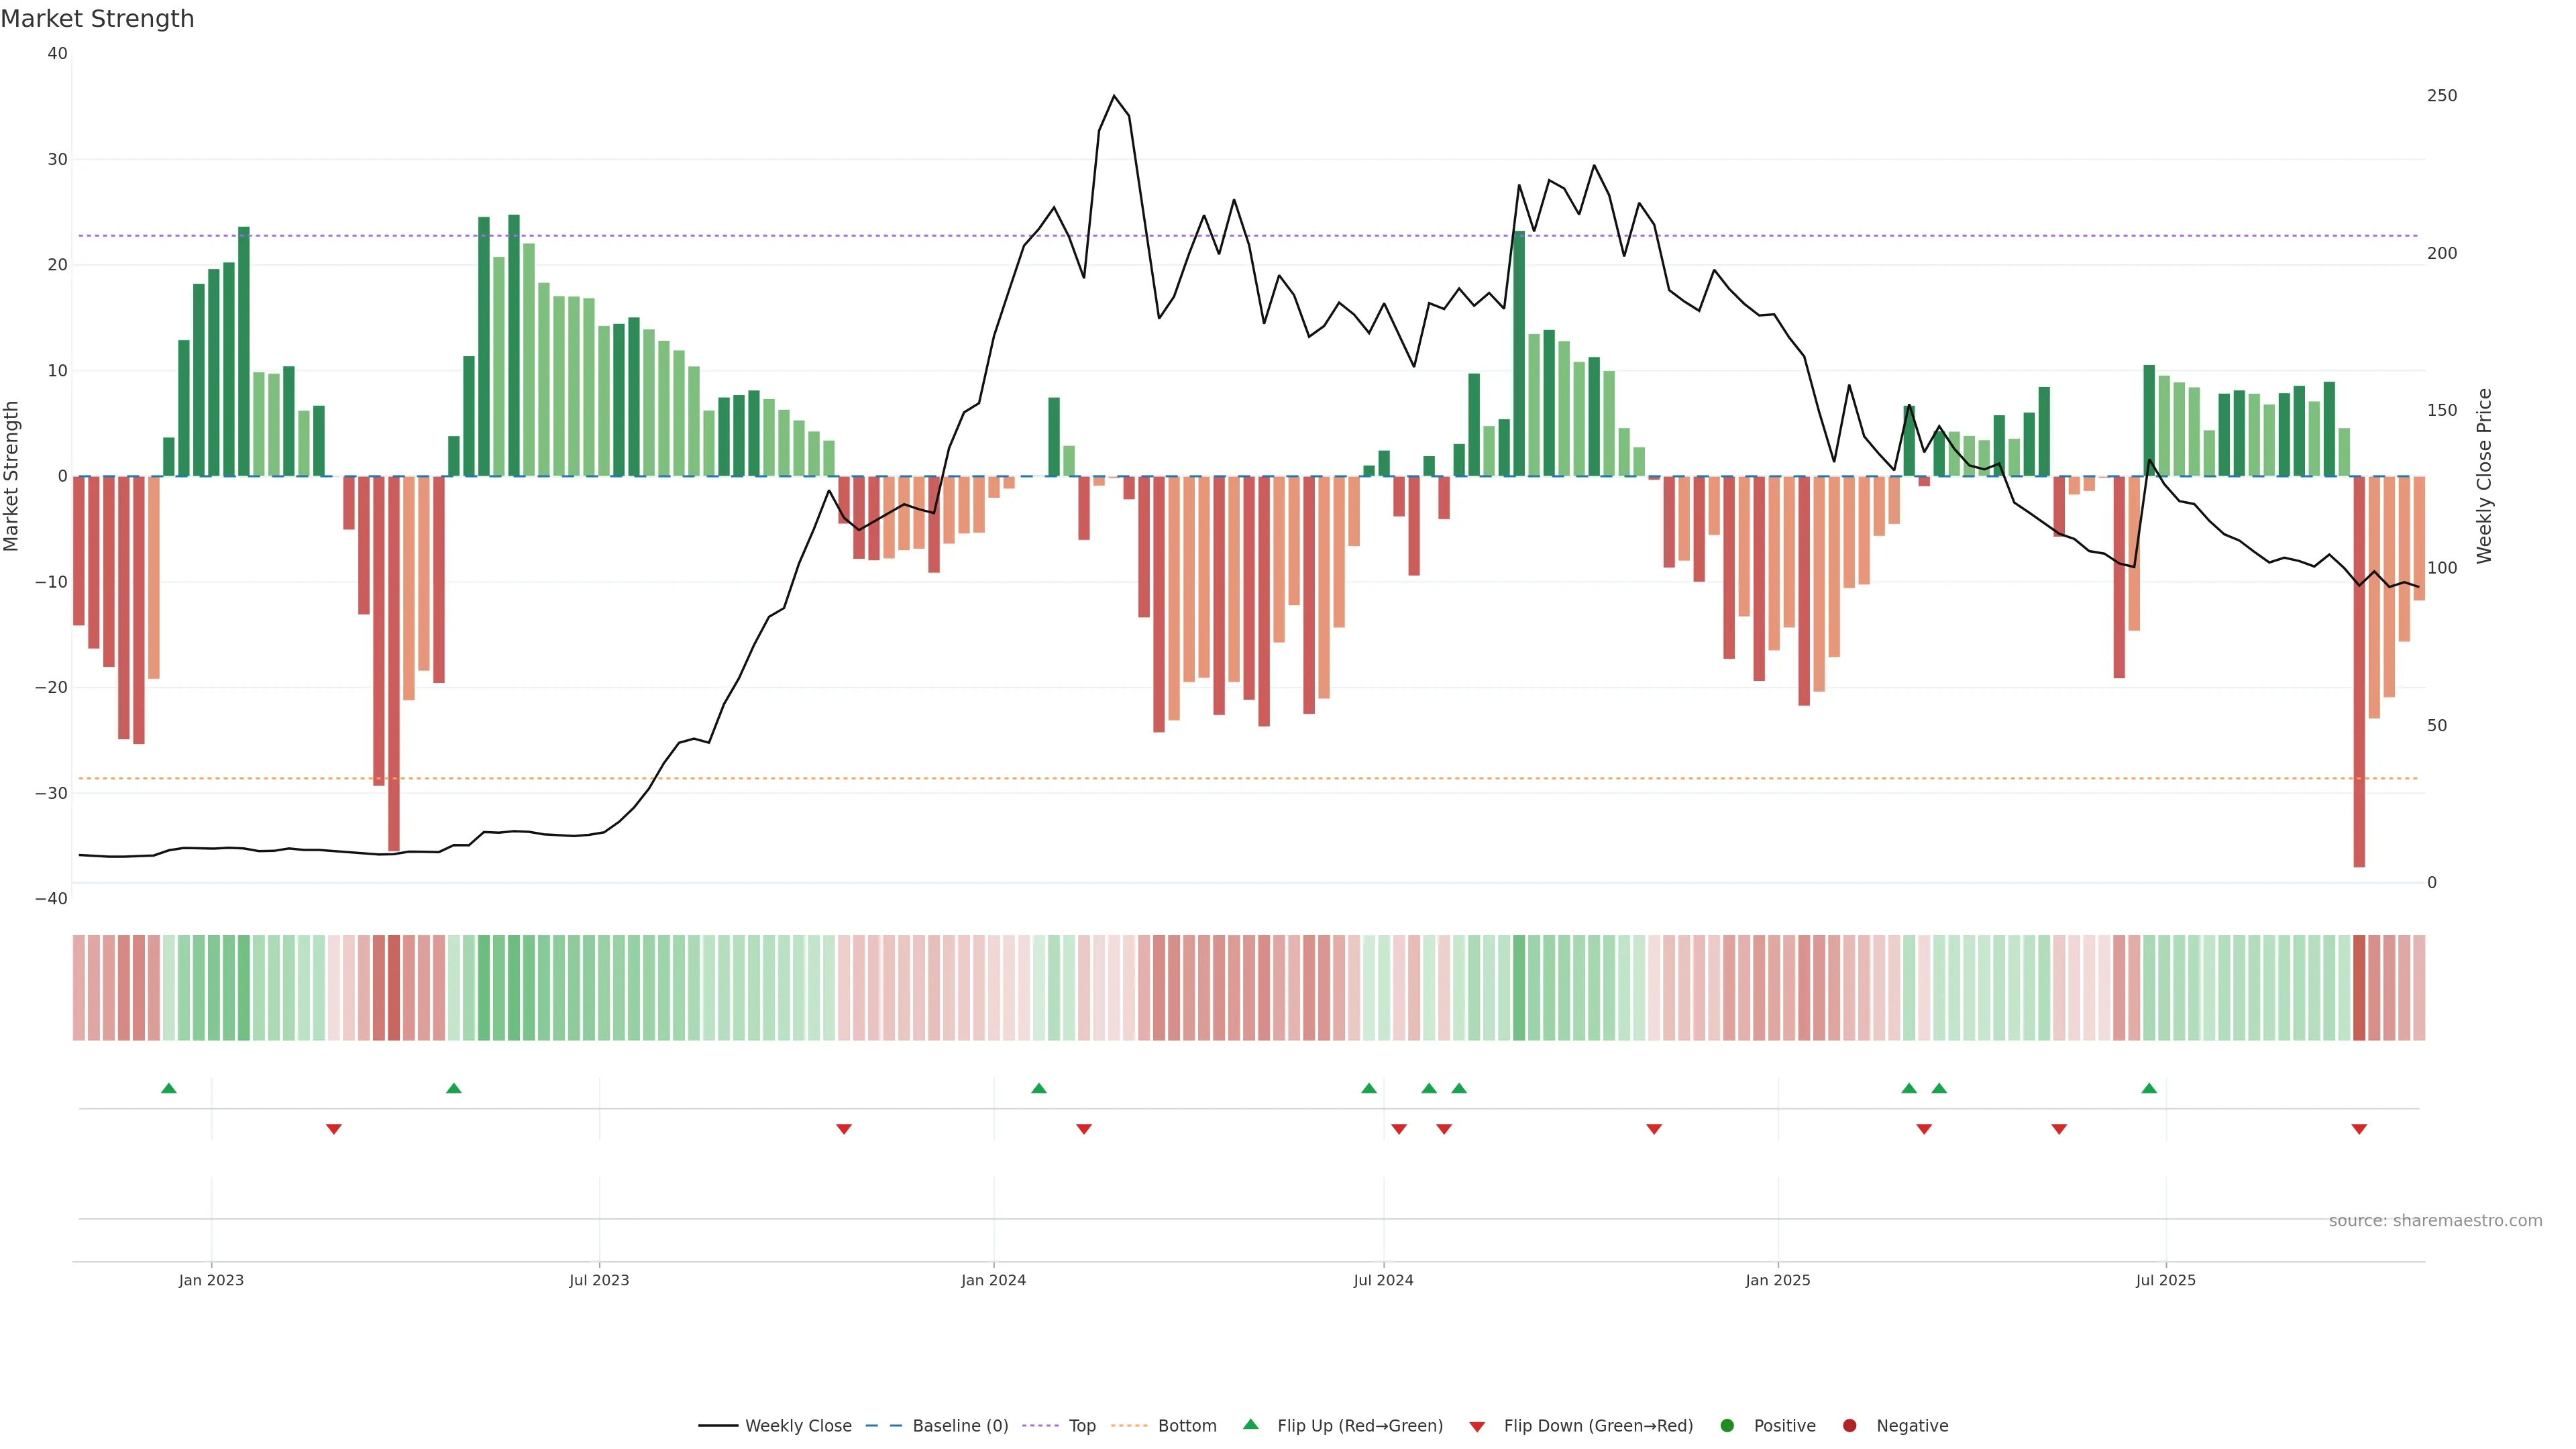Click the Jan 2024 x-axis label
This screenshot has height=1449, width=2576.
pos(993,1280)
